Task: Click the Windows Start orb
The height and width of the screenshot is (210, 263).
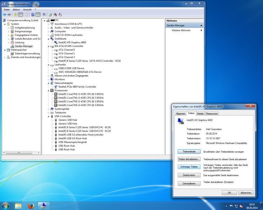Action: 5,206
